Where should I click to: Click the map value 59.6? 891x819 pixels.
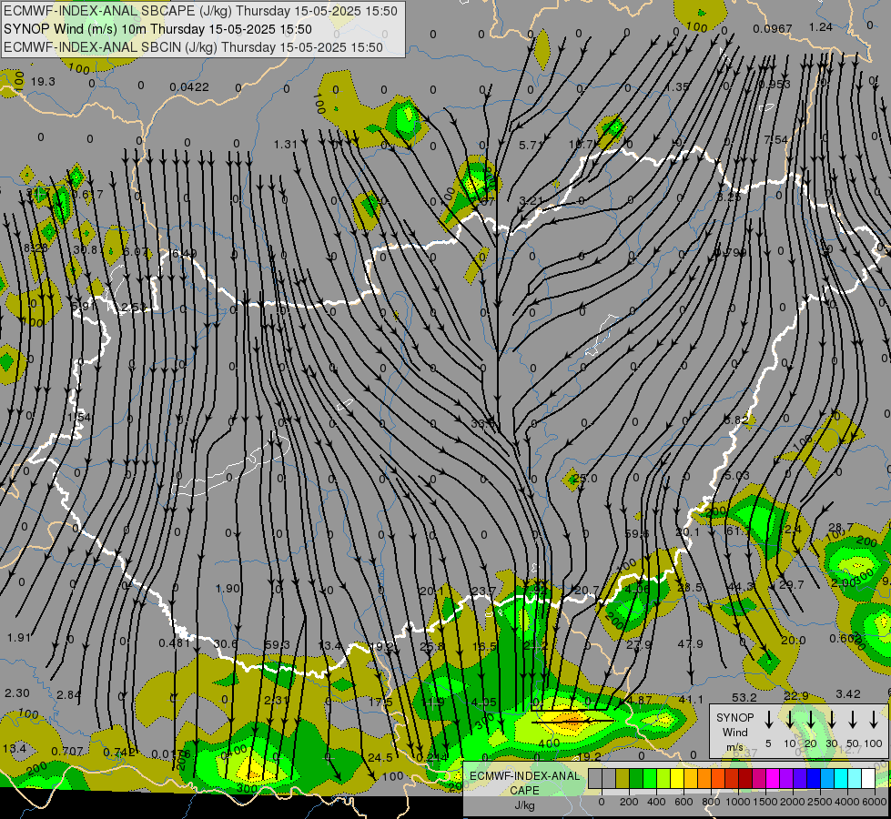click(636, 533)
